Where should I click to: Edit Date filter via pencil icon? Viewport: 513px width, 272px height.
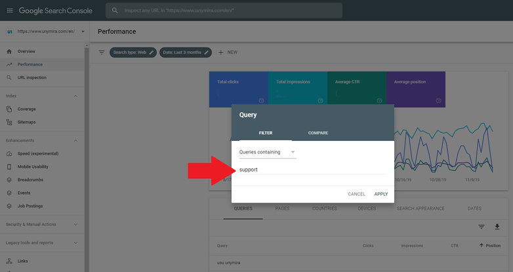coord(207,52)
